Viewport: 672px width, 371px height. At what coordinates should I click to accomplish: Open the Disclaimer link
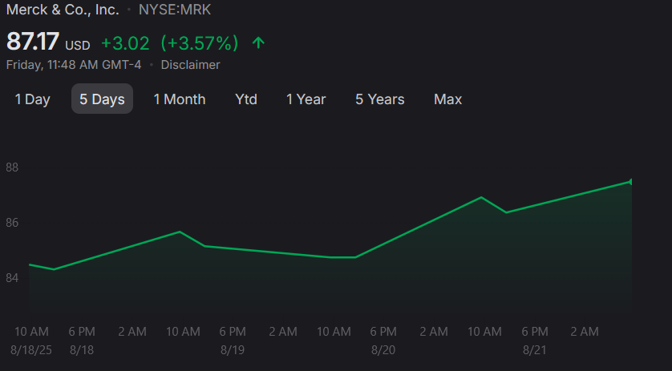190,65
